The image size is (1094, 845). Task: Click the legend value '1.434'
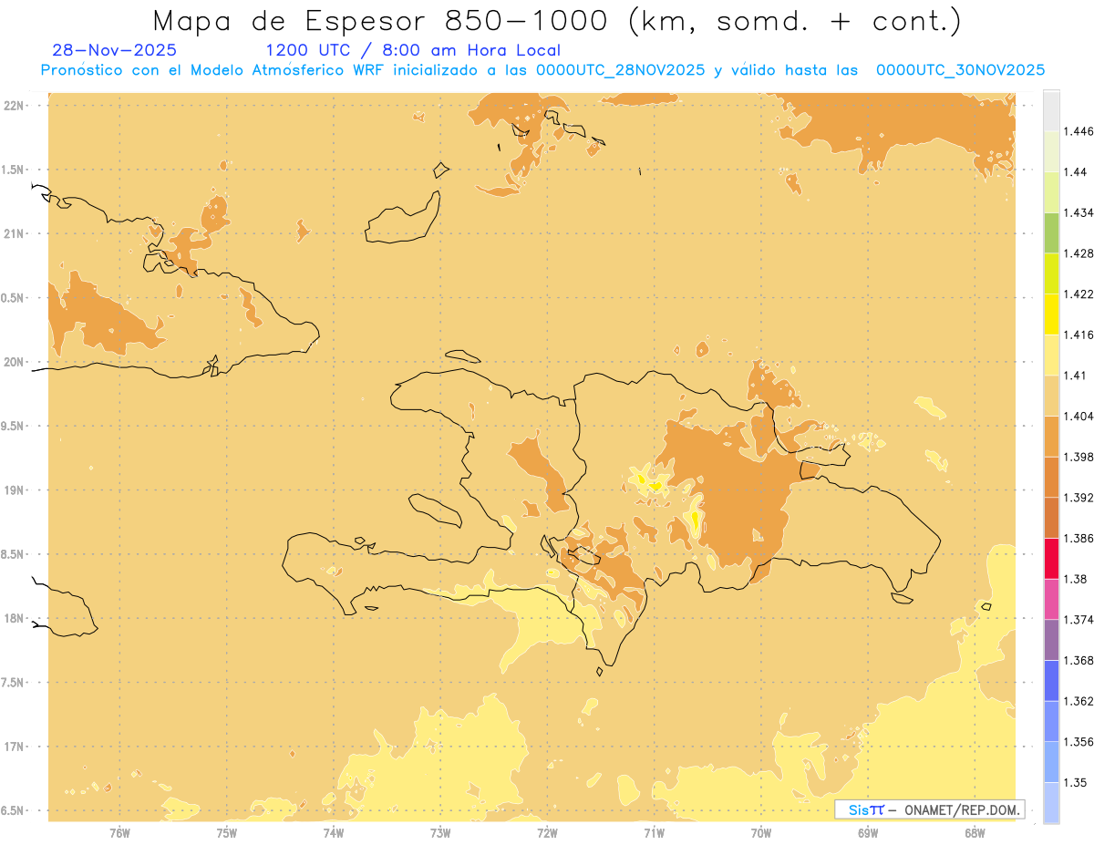[1078, 212]
